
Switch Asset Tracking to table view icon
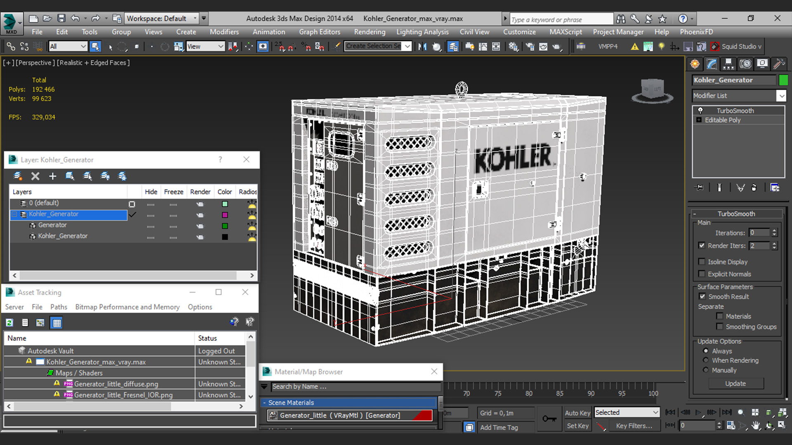[57, 323]
